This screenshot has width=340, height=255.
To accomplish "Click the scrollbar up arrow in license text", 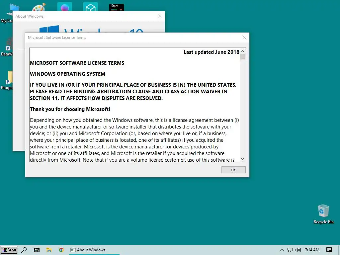I will point(242,51).
